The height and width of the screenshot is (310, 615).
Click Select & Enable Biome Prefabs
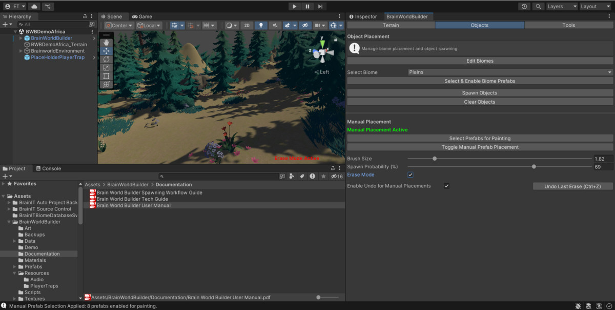click(480, 81)
